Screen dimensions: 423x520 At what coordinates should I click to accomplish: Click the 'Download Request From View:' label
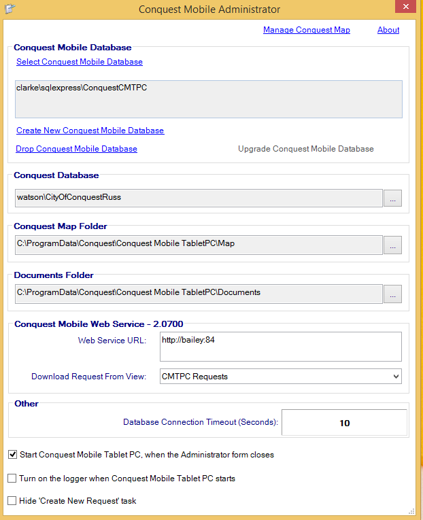click(89, 377)
